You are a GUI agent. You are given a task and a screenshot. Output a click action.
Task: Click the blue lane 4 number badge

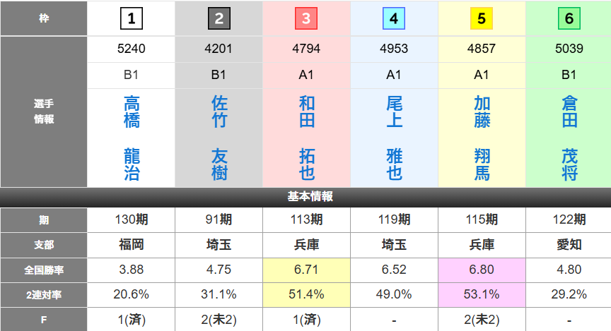(x=394, y=19)
